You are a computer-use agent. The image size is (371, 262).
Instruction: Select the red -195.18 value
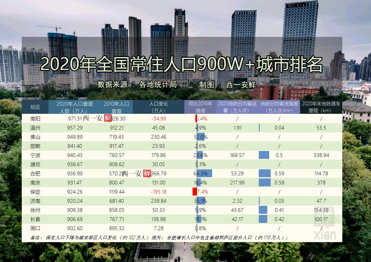pyautogui.click(x=159, y=192)
